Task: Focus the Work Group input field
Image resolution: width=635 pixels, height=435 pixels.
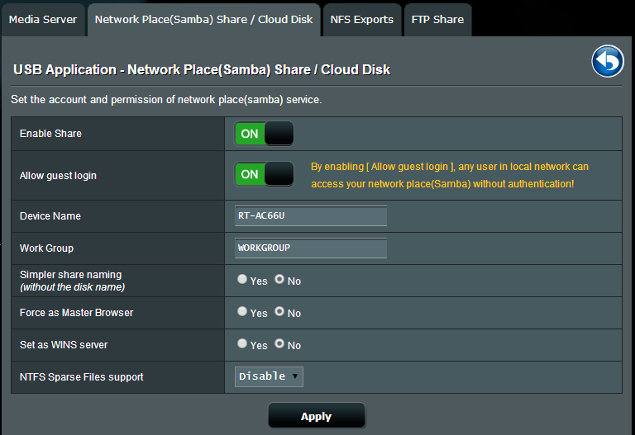Action: 311,248
